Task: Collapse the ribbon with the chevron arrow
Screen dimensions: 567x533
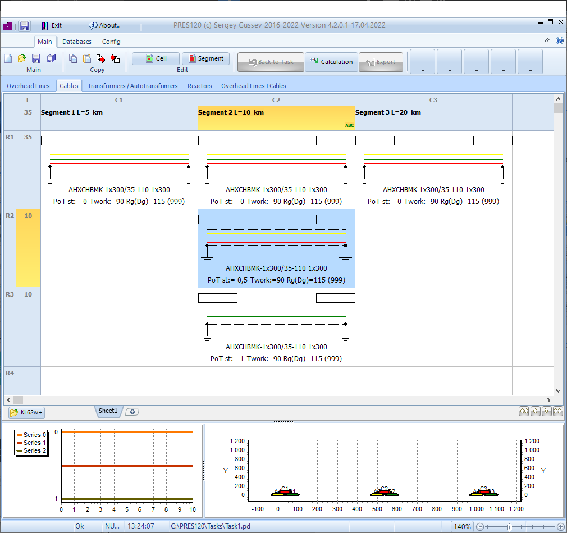Action: click(548, 41)
